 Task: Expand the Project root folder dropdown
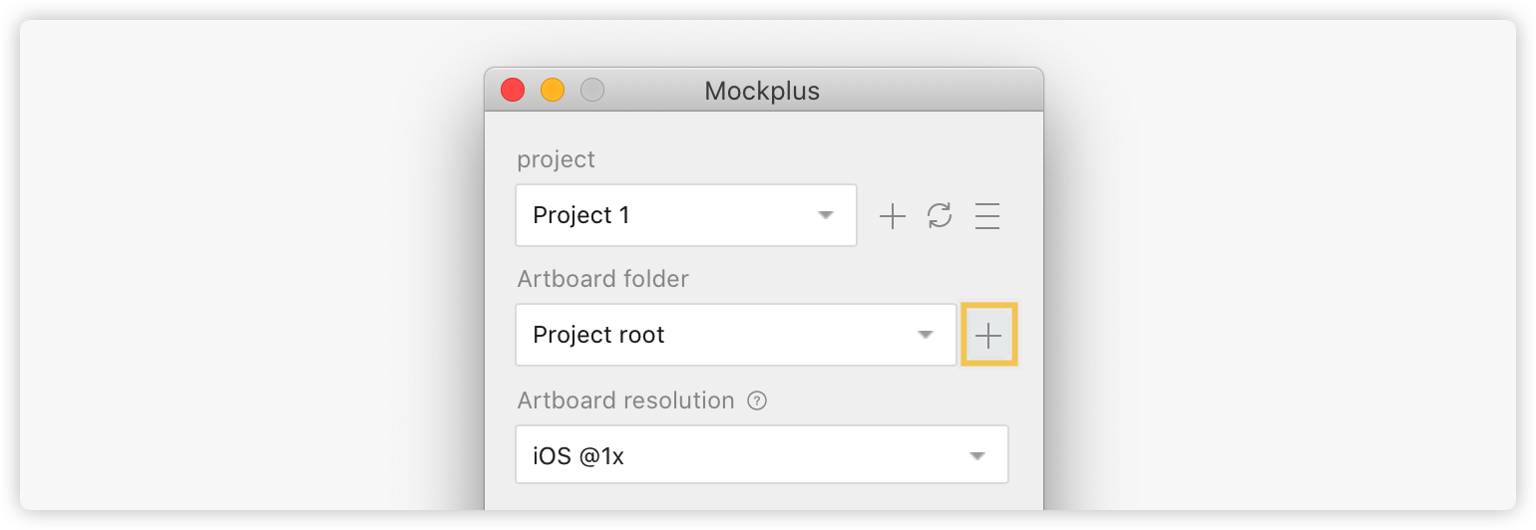pos(736,335)
